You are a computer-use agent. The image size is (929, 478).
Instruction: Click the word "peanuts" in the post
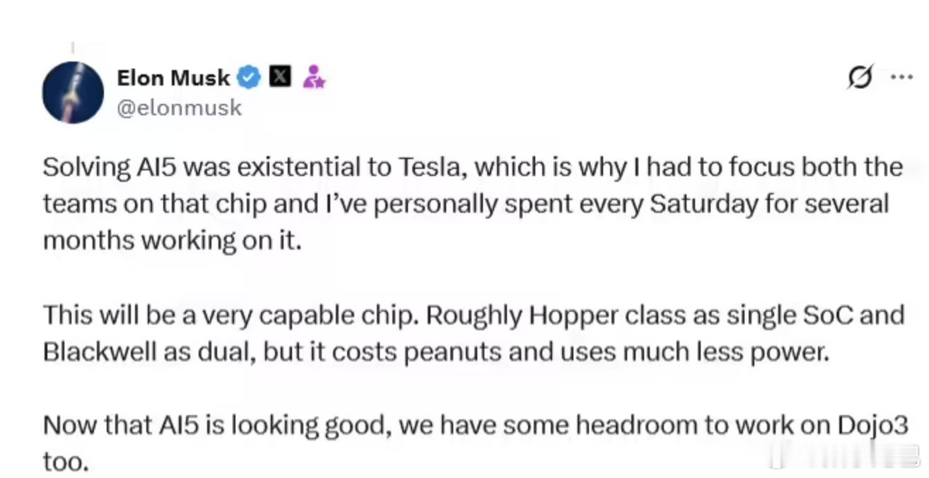pos(452,351)
